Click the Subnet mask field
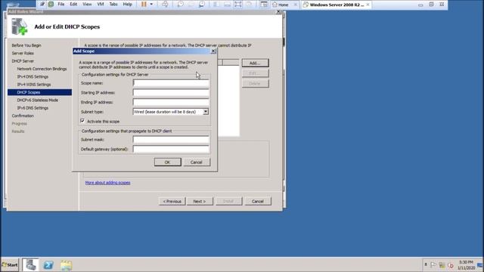This screenshot has height=272, width=484. pyautogui.click(x=171, y=139)
